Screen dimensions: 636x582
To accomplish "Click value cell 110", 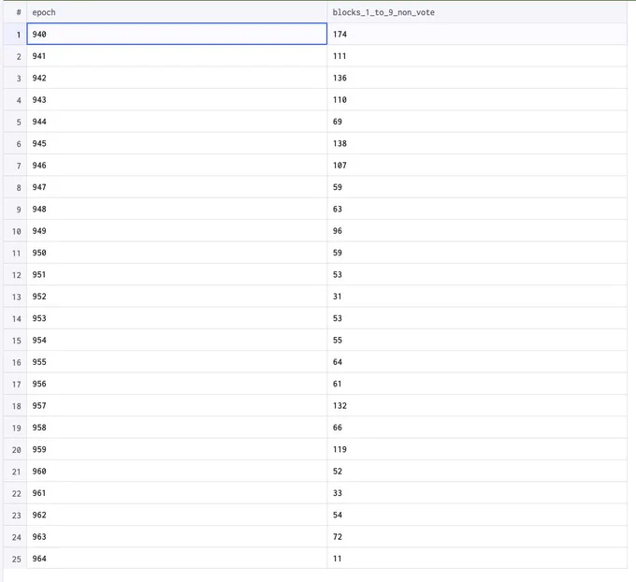I will pyautogui.click(x=477, y=100).
